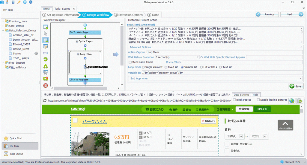Expand the Free_Support folder

(x=3, y=63)
